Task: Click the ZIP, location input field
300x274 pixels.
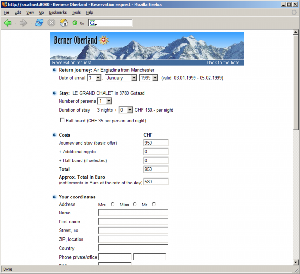Action: [133, 239]
